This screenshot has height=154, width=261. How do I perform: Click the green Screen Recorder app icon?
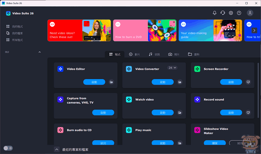197,69
